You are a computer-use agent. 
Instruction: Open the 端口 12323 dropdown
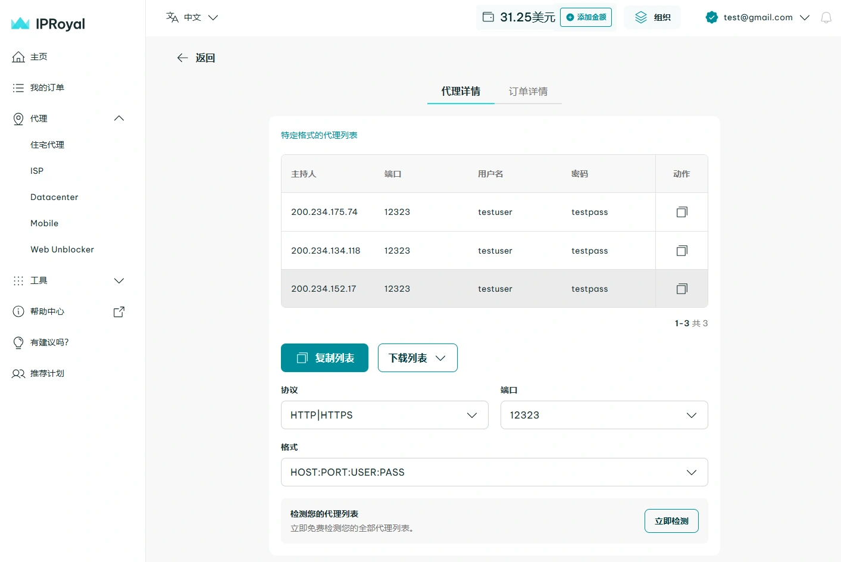pyautogui.click(x=604, y=415)
